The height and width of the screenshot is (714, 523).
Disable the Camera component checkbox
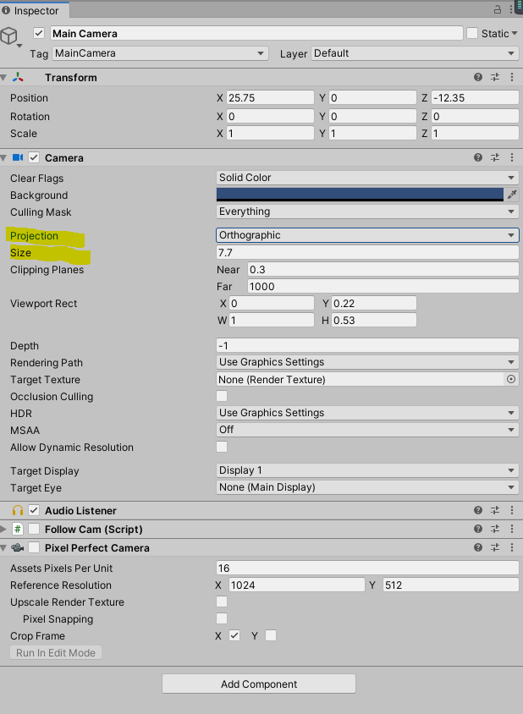pyautogui.click(x=34, y=157)
